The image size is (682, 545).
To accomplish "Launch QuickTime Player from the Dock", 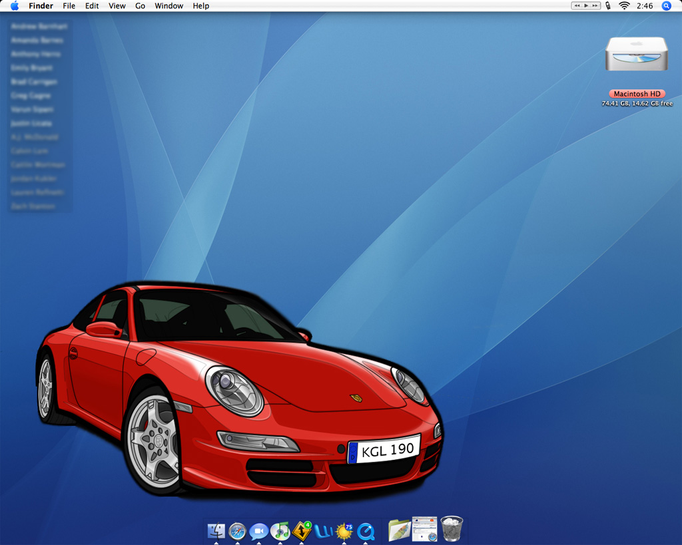I will pos(366,531).
